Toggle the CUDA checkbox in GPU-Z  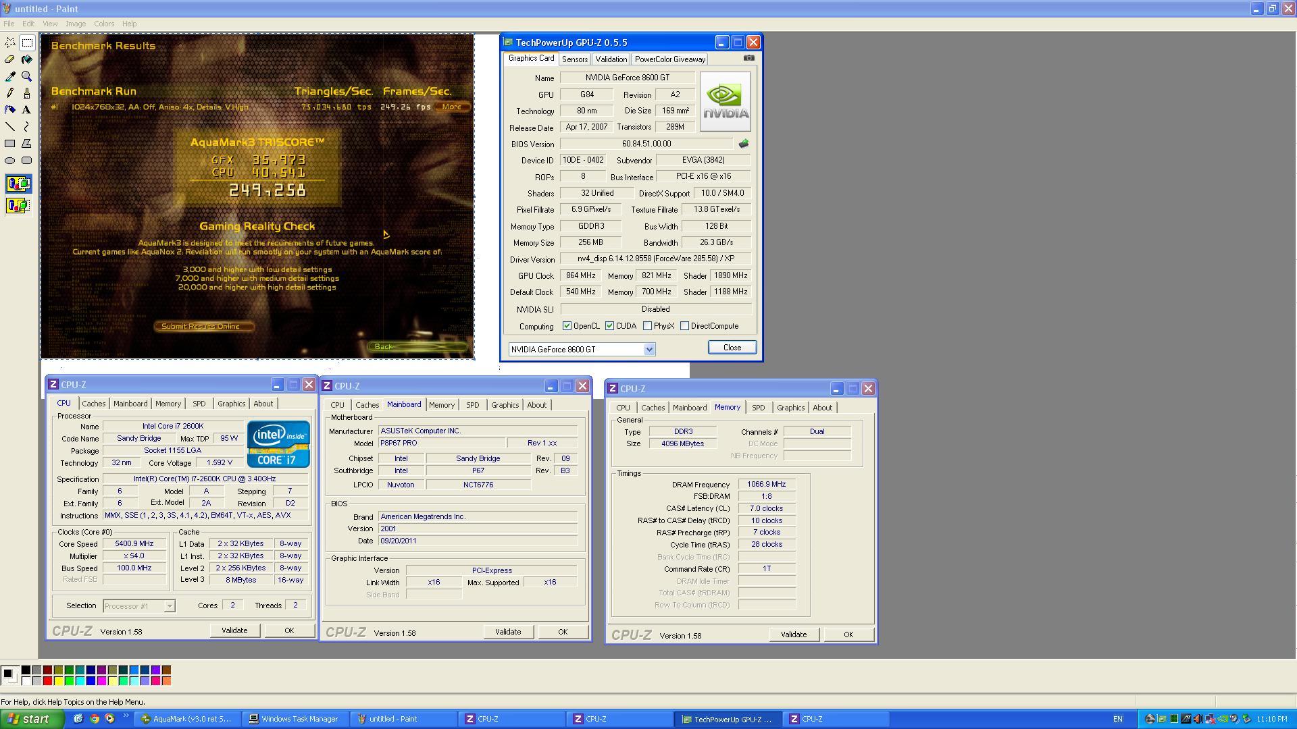(x=610, y=326)
